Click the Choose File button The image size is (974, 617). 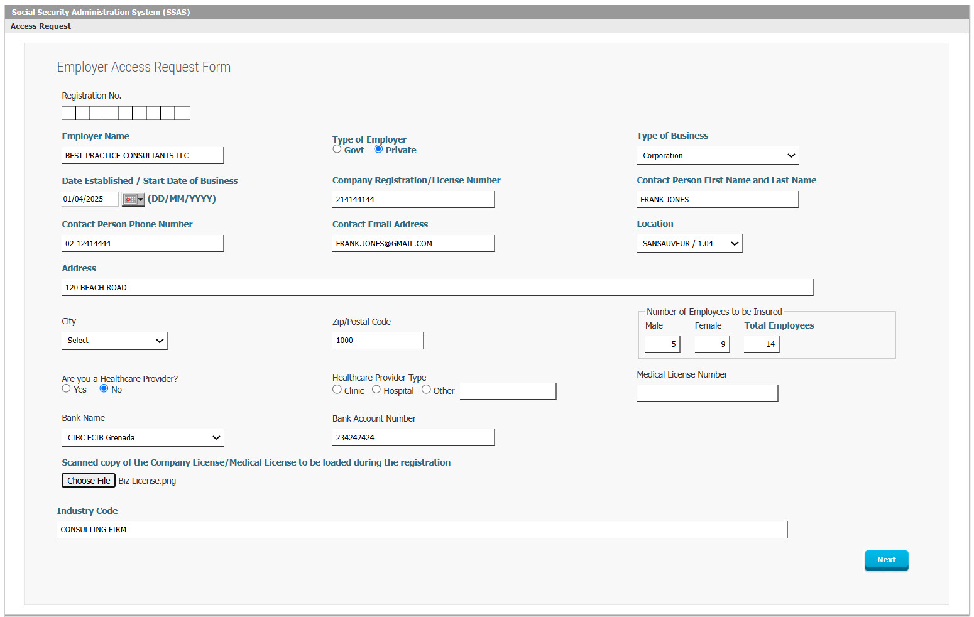click(89, 481)
